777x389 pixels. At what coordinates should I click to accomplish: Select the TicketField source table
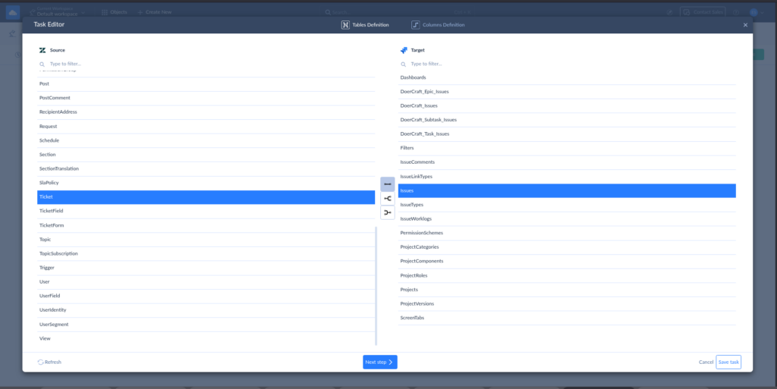(206, 212)
